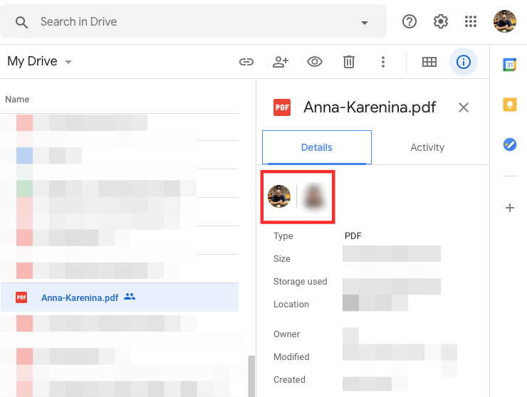Screen dimensions: 527x397
Task: Open the Google apps grid
Action: tap(471, 21)
